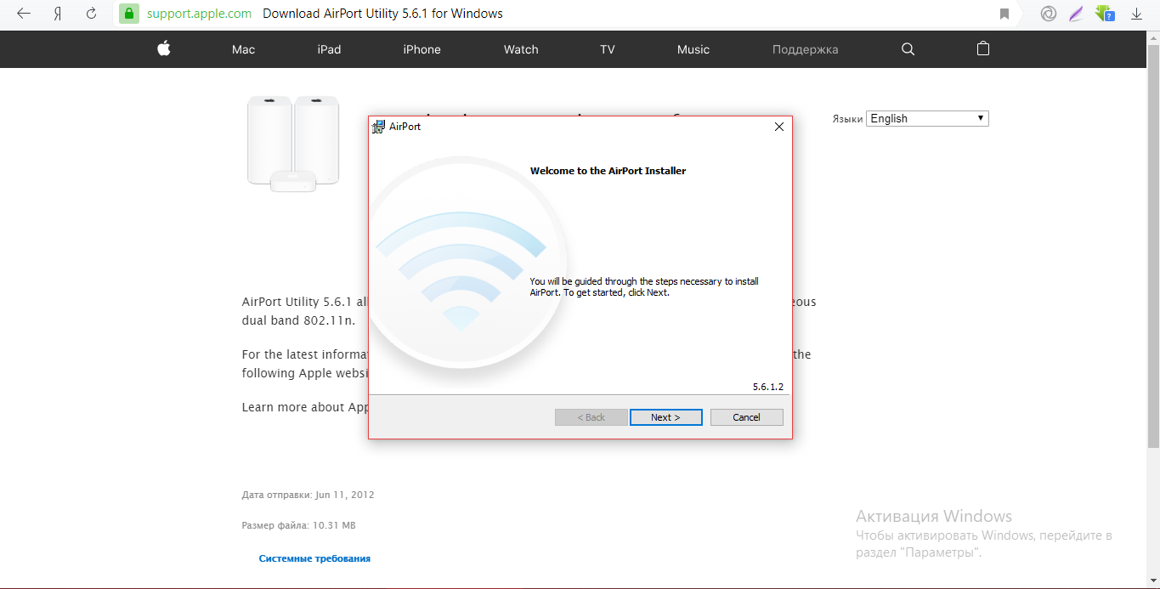Open browser downloads arrow icon

click(1137, 14)
